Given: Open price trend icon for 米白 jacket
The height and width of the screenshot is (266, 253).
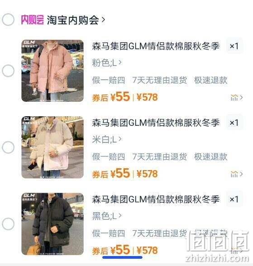Looking at the screenshot, I should [x=237, y=174].
